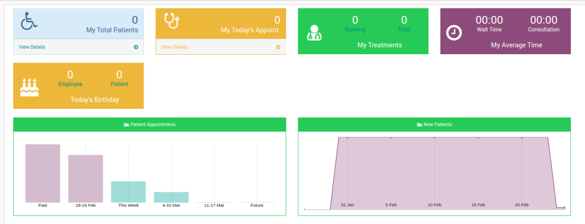Click the Wait Time label
This screenshot has width=585, height=224.
pos(489,30)
